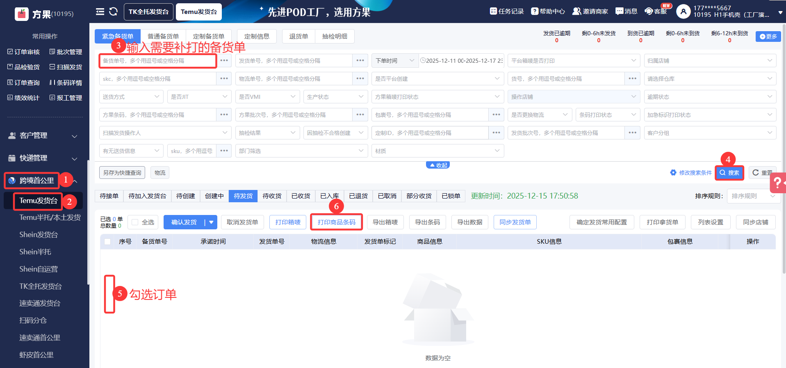The height and width of the screenshot is (368, 786).
Task: Select 待接单 status tab
Action: tap(109, 196)
